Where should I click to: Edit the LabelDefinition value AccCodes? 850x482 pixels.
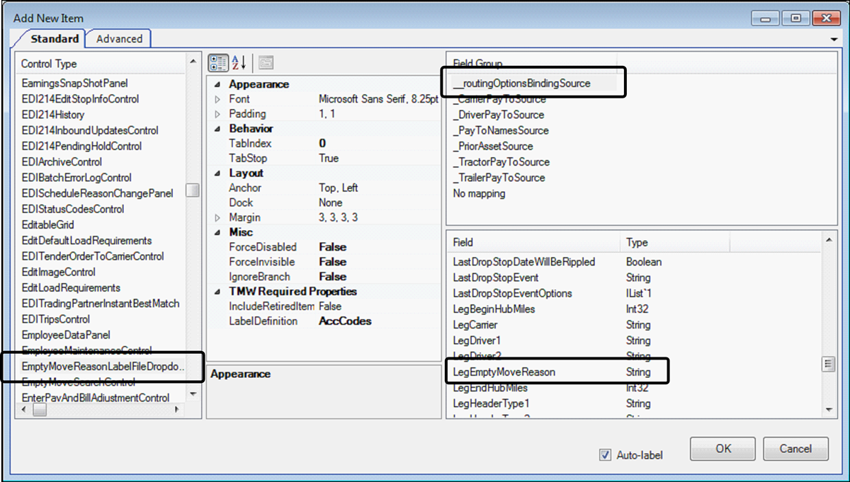[345, 321]
